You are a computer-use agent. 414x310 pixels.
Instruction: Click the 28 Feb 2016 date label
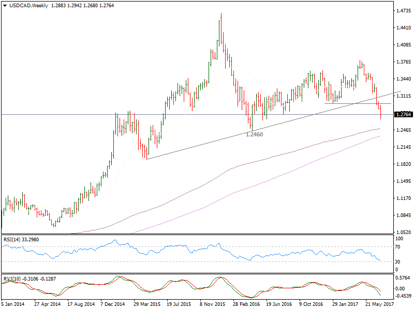pyautogui.click(x=246, y=305)
